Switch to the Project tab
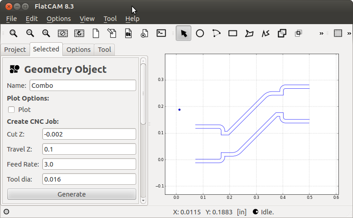The height and width of the screenshot is (218, 353). point(15,50)
